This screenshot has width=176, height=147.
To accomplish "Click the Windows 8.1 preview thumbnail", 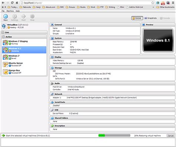I will pos(158,40).
